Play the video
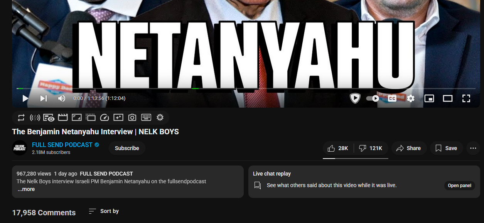 tap(25, 98)
